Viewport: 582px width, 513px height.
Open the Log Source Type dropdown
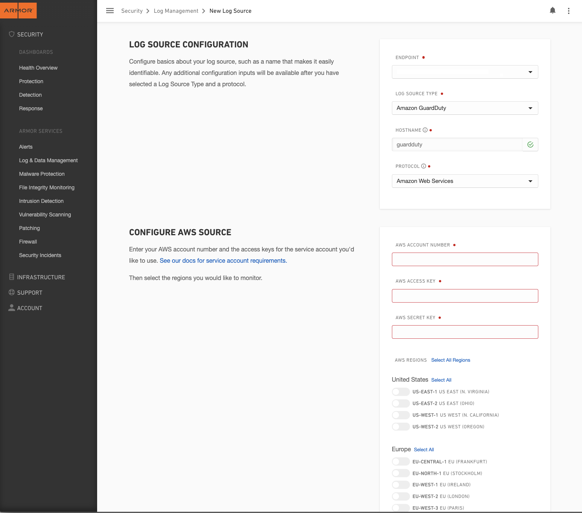click(x=465, y=108)
